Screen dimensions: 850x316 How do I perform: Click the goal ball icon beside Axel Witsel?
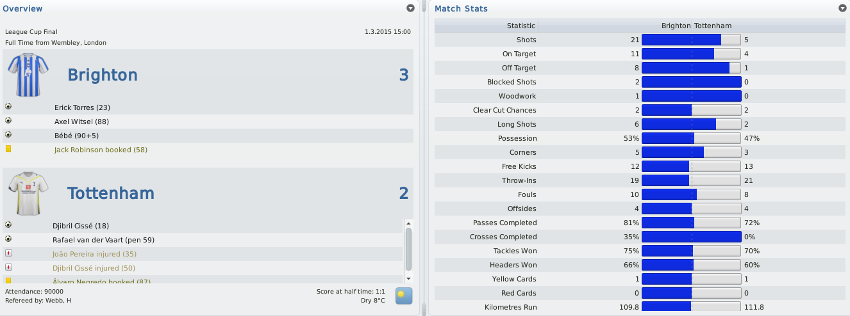(x=8, y=121)
